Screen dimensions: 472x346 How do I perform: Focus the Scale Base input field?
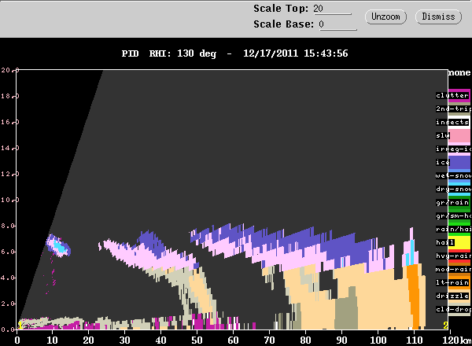point(337,24)
